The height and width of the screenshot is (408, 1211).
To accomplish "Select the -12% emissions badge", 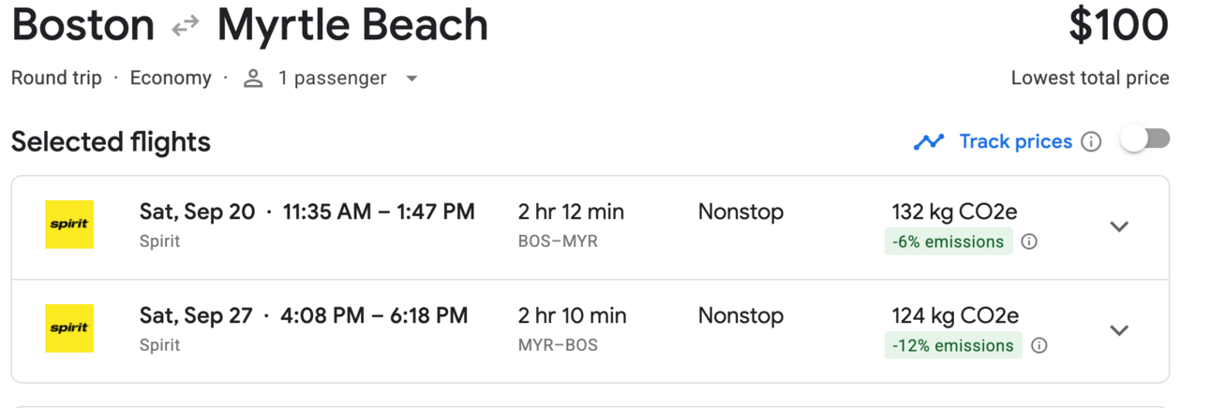I will coord(953,345).
